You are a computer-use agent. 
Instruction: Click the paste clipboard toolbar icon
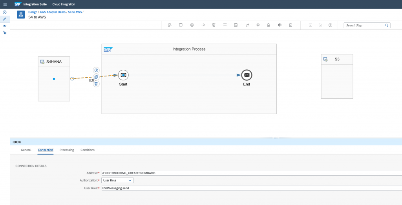pos(170,25)
